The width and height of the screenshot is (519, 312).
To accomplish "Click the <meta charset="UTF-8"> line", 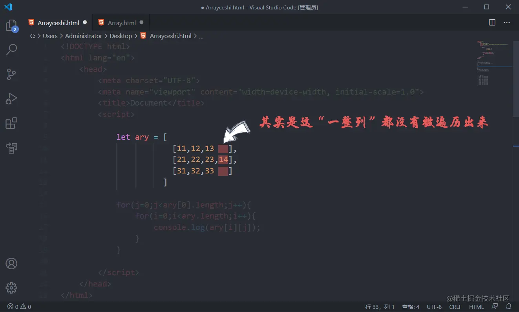I will click(x=149, y=80).
